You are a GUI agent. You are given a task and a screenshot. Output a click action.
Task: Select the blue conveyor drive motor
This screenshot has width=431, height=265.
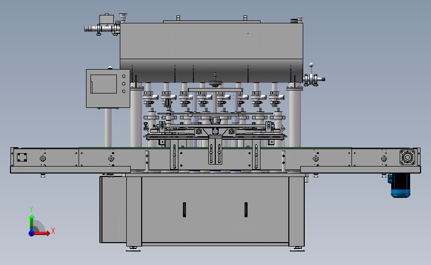tap(400, 185)
